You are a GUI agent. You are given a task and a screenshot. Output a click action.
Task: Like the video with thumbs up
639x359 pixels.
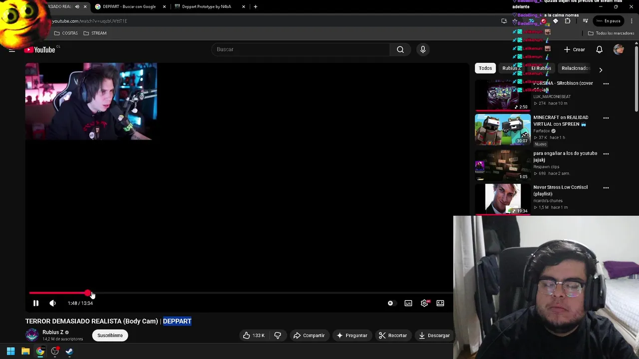pos(254,336)
